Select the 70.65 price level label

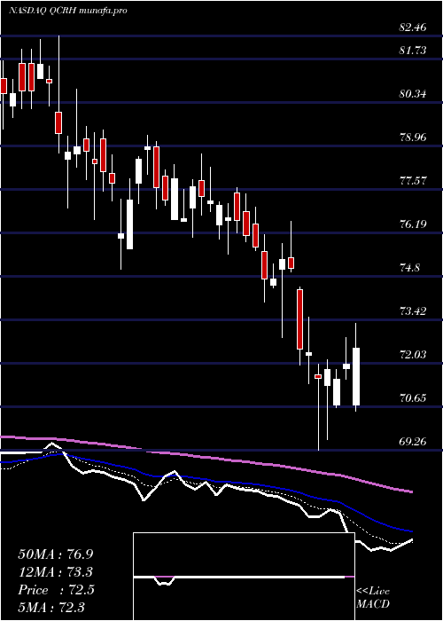[x=413, y=398]
